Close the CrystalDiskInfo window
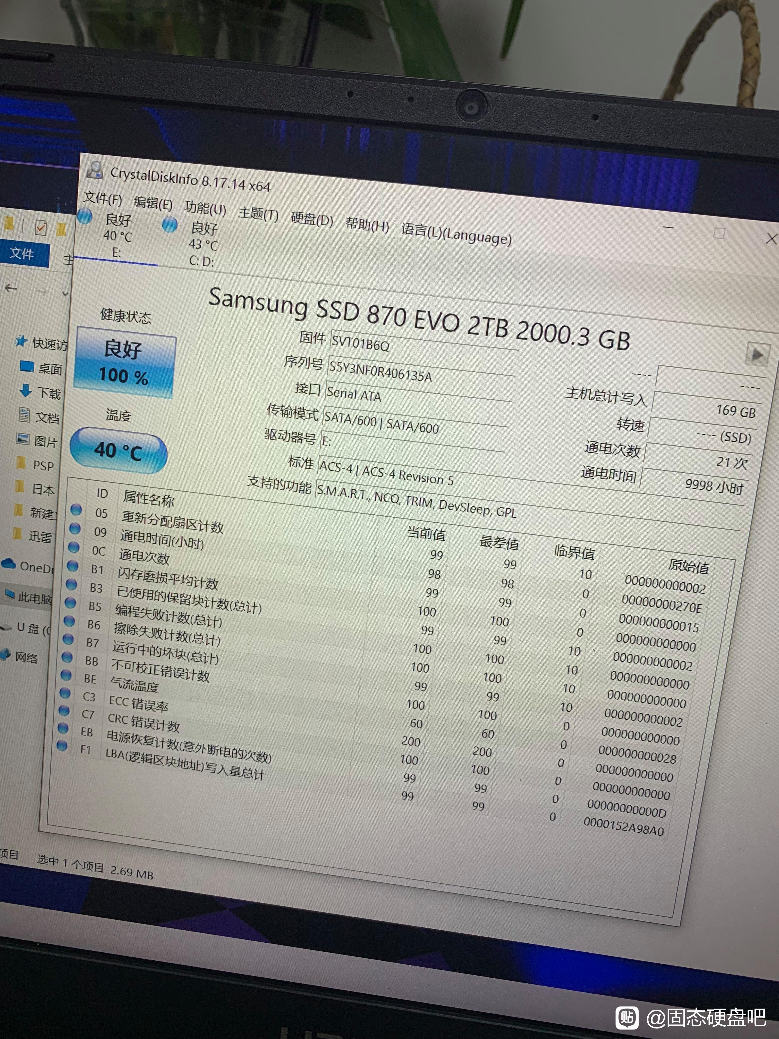 click(771, 239)
